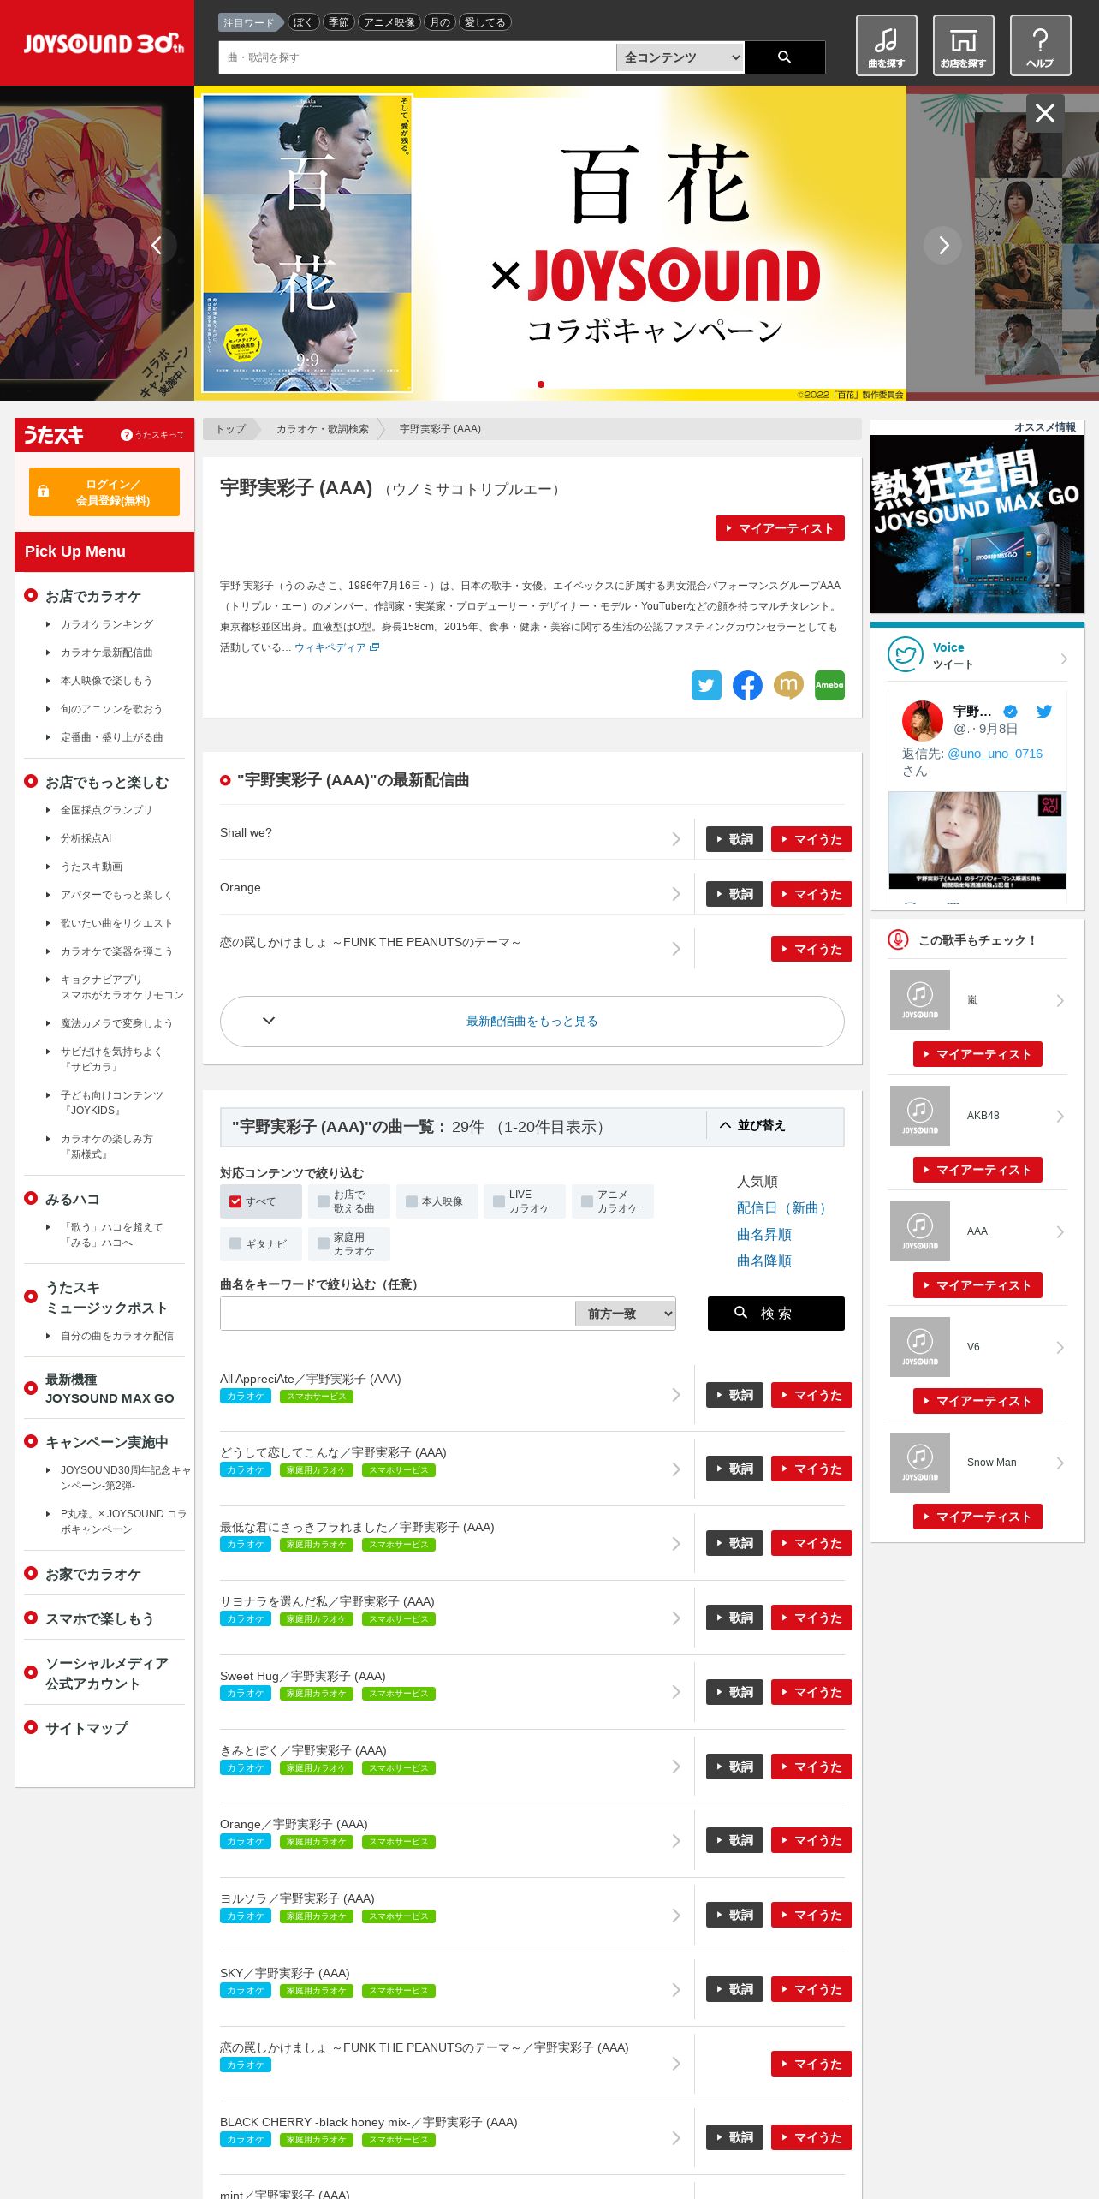Click the chevron next to V6 artist
Screen dimensions: 1099x2199
(1060, 1347)
